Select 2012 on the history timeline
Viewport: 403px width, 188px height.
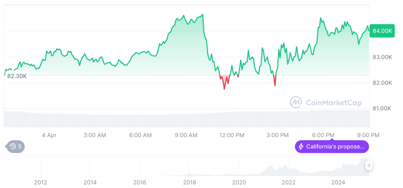point(40,182)
